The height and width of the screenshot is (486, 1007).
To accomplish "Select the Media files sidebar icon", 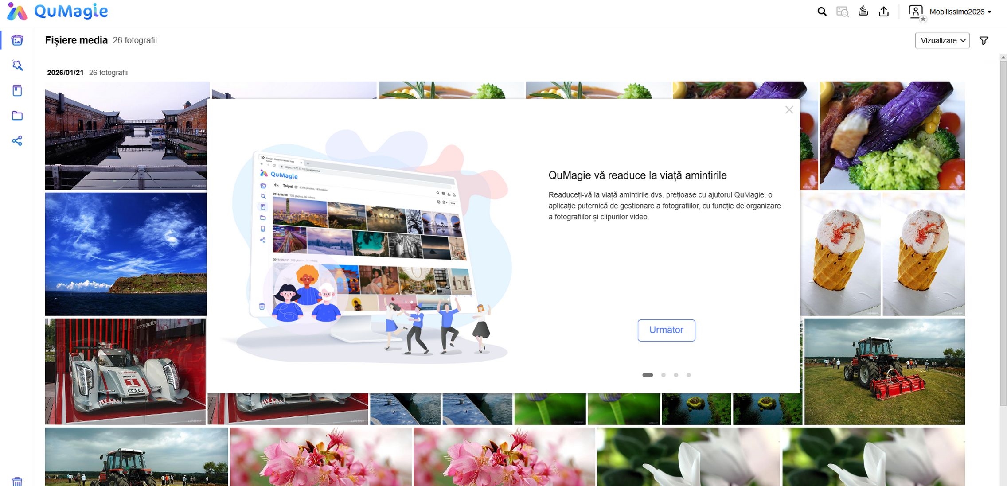I will point(17,40).
